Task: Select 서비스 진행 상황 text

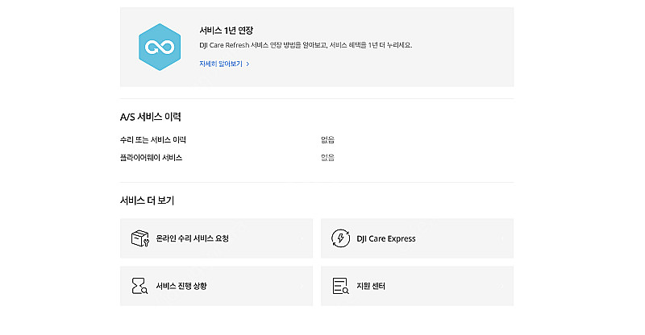Action: pos(181,286)
